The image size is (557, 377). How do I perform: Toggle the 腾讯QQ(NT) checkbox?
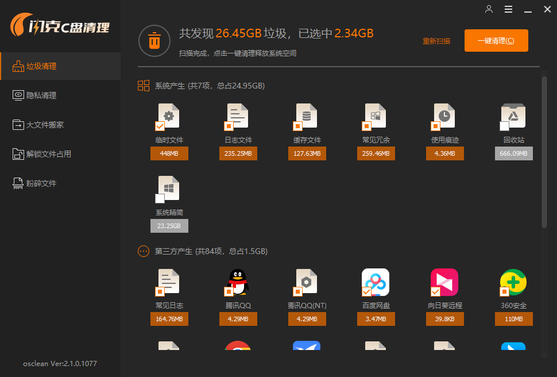[297, 291]
